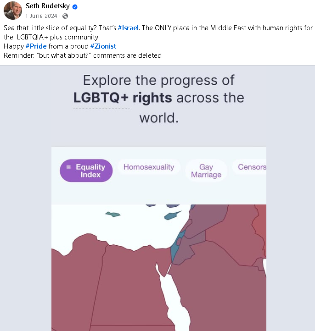Click the public globe privacy icon
Screen dimensions: 315x331
pyautogui.click(x=65, y=16)
